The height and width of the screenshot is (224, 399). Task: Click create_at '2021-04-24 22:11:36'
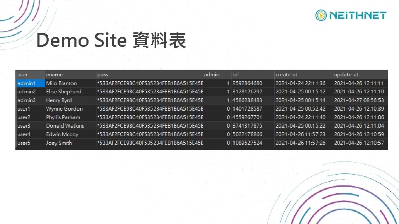tap(300, 83)
